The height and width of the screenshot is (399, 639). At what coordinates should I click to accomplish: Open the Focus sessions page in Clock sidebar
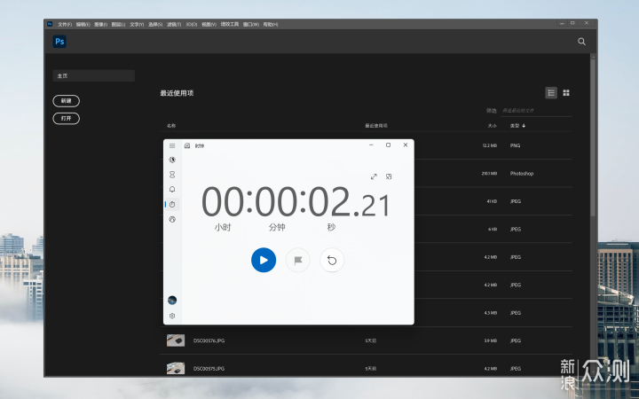point(172,160)
